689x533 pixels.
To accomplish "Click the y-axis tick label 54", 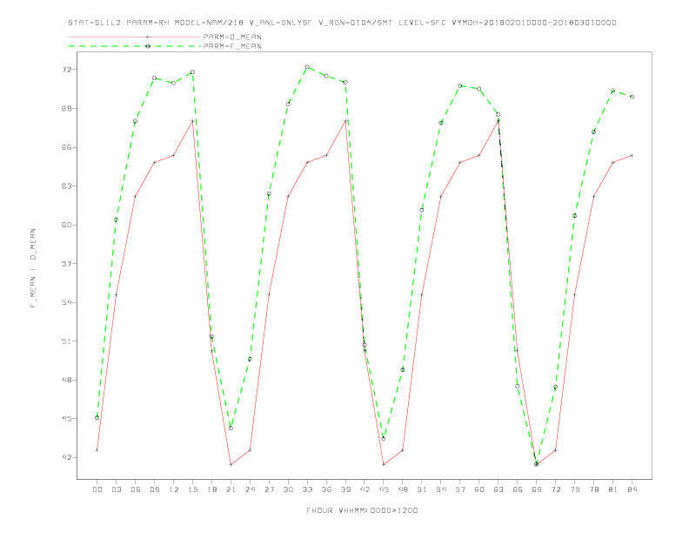I will pos(66,302).
